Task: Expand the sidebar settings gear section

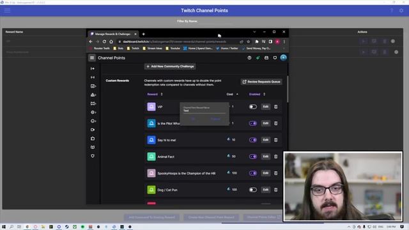Action: 93,112
